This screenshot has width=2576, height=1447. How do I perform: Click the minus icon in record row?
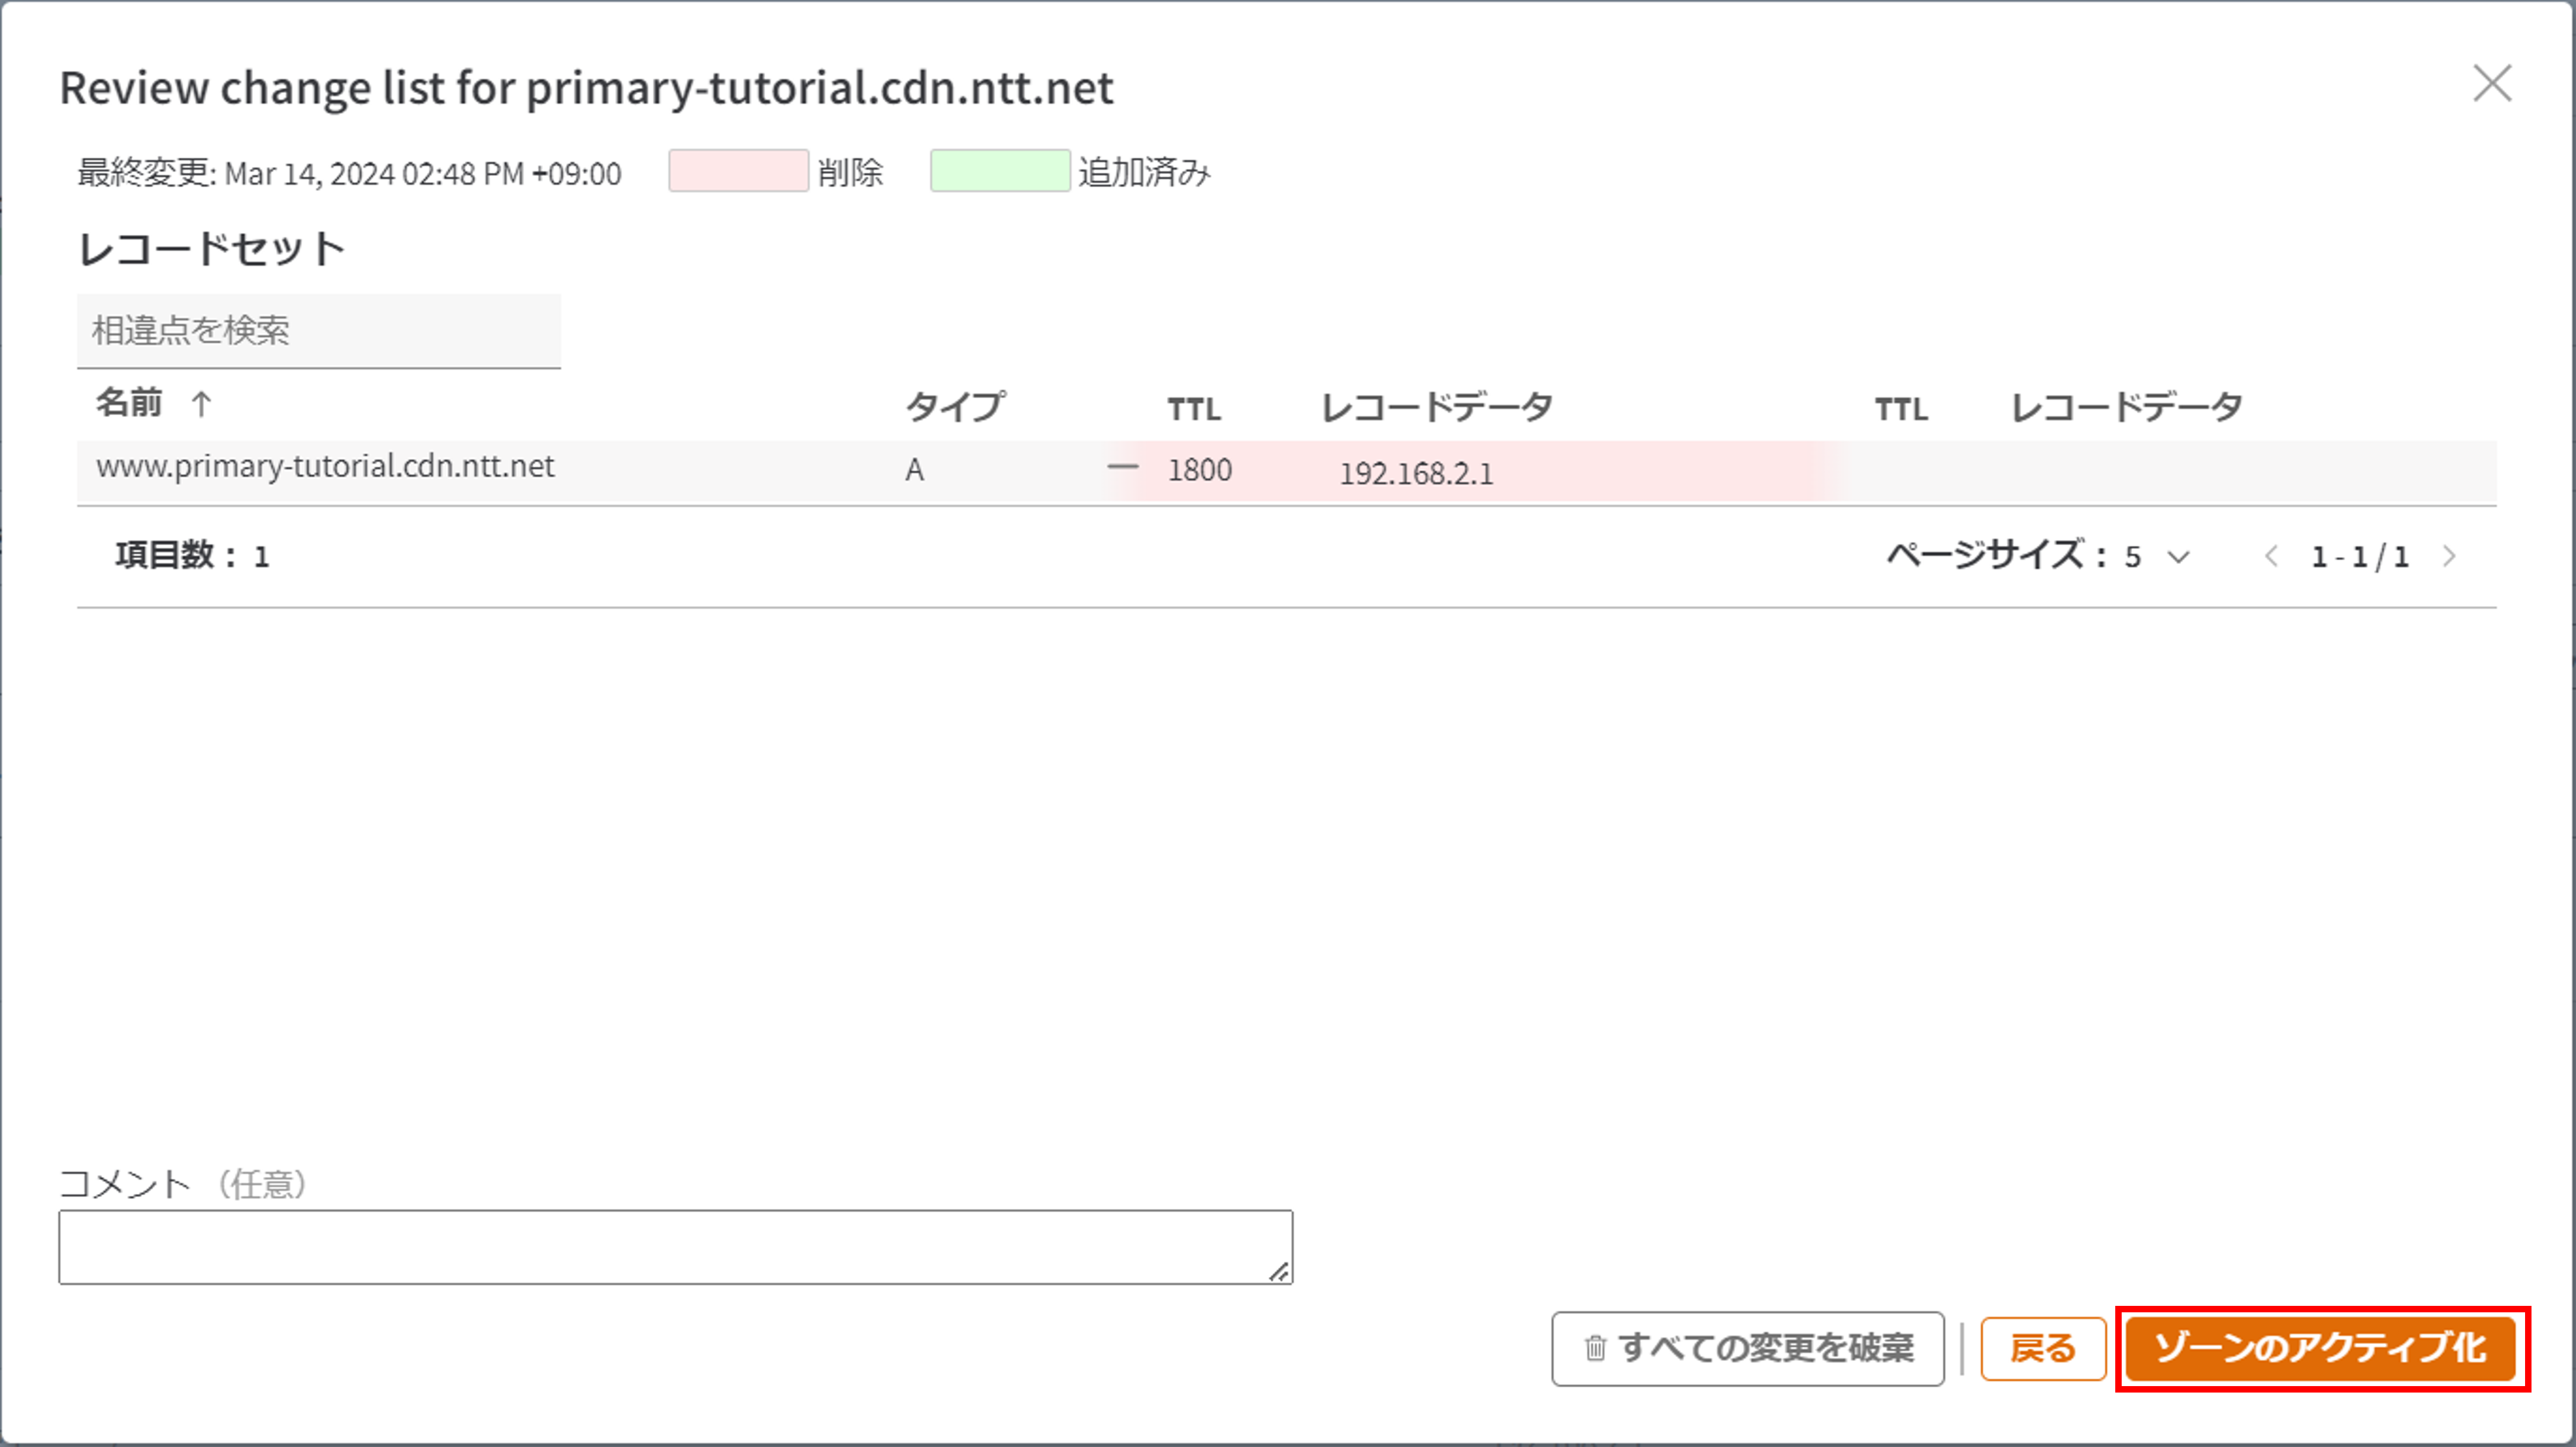click(x=1122, y=467)
